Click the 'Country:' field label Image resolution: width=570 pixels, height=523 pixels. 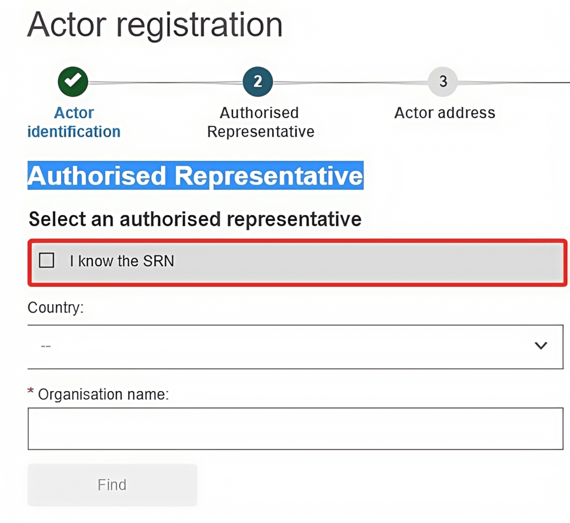55,307
